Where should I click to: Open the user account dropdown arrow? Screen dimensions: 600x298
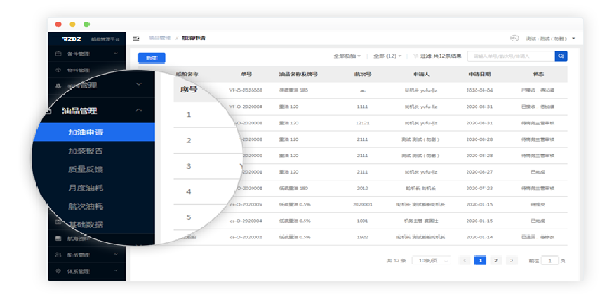[573, 38]
